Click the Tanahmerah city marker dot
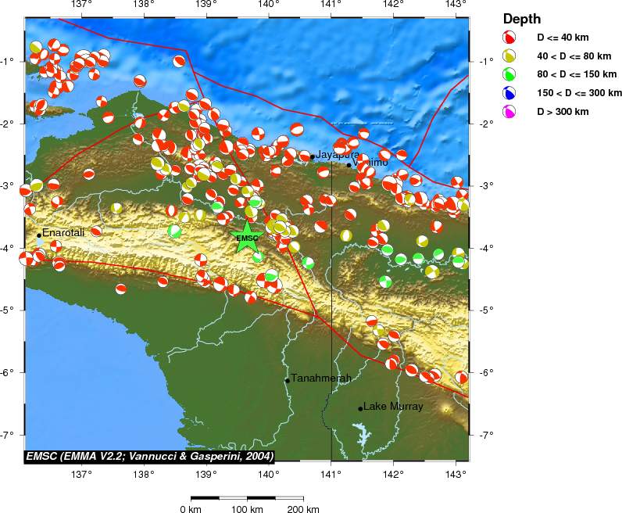Screen dimensions: 622x513 (288, 381)
